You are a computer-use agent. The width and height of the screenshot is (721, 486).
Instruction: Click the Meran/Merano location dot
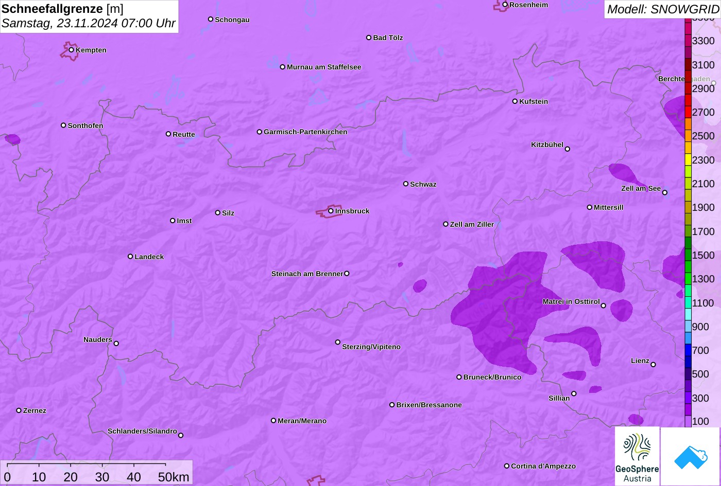pyautogui.click(x=273, y=421)
